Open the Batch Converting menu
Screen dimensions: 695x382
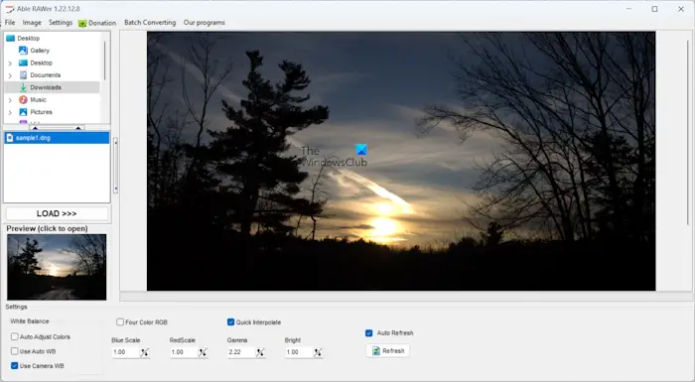point(150,23)
